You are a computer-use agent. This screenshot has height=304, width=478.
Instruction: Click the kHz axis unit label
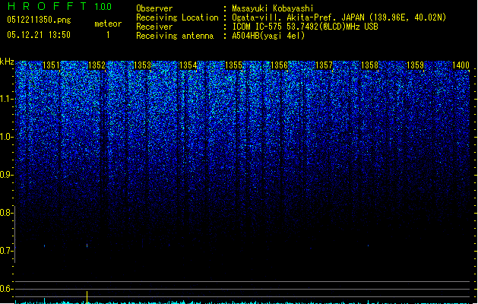pyautogui.click(x=7, y=62)
